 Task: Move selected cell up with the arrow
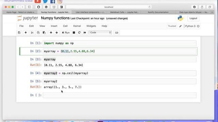[x=51, y=33]
